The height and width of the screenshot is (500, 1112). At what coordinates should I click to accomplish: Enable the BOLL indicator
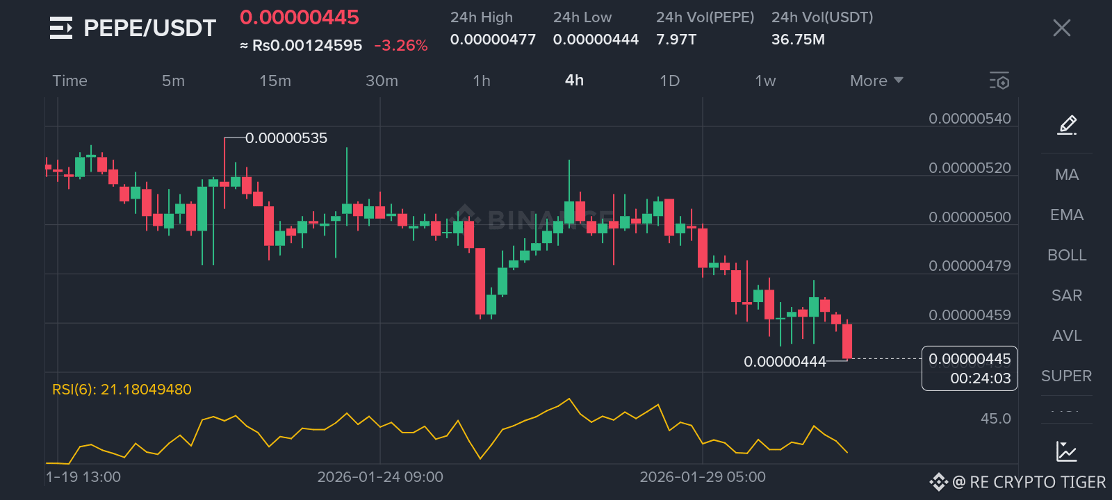[1067, 256]
